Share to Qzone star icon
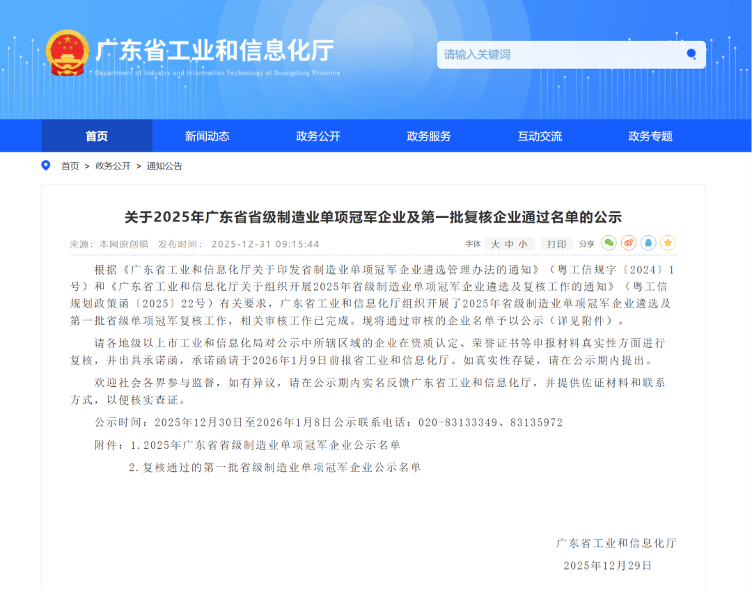This screenshot has width=752, height=590. [x=668, y=243]
